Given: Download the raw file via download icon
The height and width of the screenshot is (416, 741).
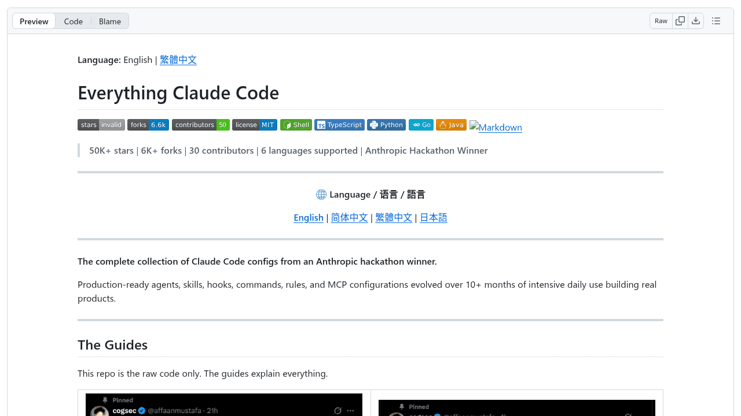Looking at the screenshot, I should [x=696, y=20].
